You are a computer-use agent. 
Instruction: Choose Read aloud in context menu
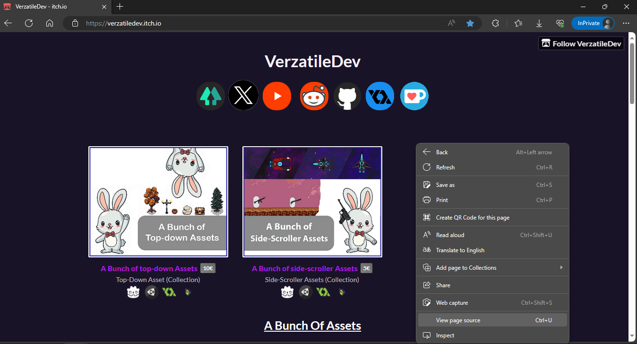(x=492, y=235)
